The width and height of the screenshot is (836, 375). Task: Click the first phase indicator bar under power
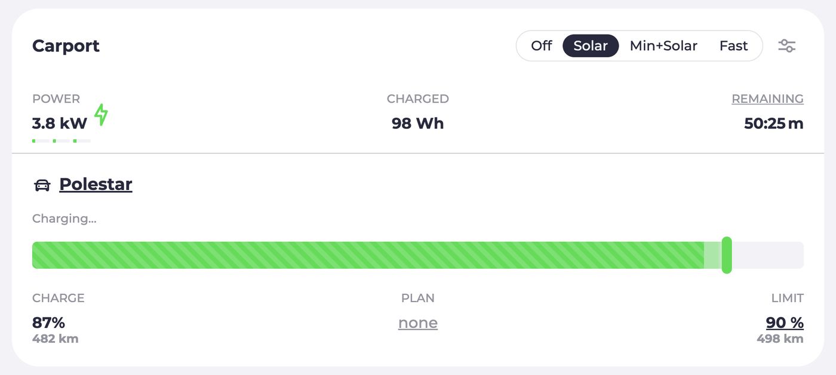[41, 141]
